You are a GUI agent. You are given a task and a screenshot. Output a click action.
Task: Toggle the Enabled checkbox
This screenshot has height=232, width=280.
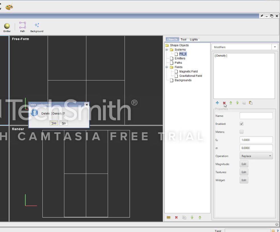(x=242, y=124)
